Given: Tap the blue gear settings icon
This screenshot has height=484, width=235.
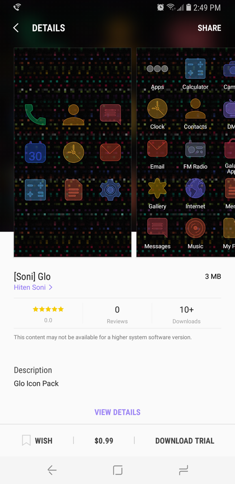Looking at the screenshot, I should pos(110,190).
